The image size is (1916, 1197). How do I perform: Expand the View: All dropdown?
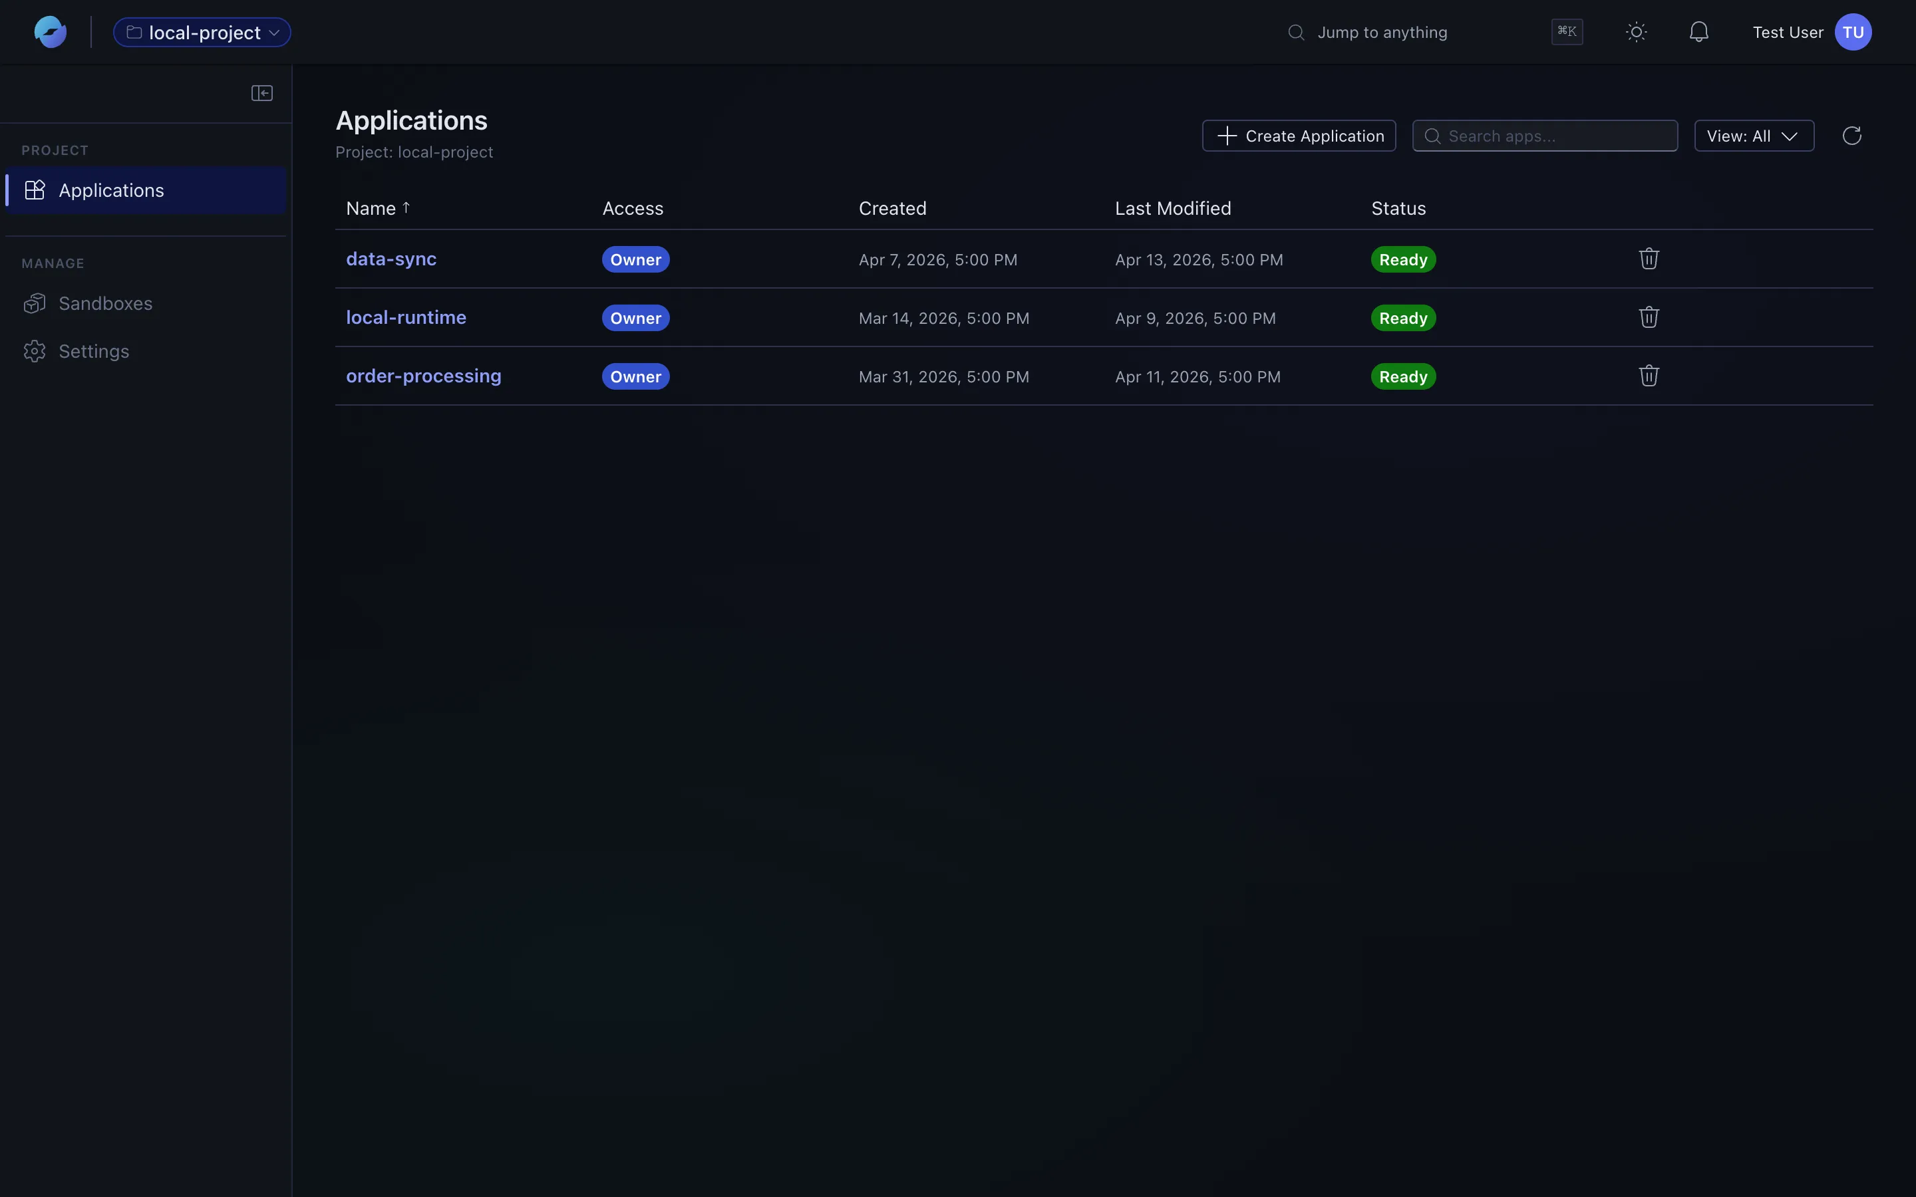tap(1754, 136)
